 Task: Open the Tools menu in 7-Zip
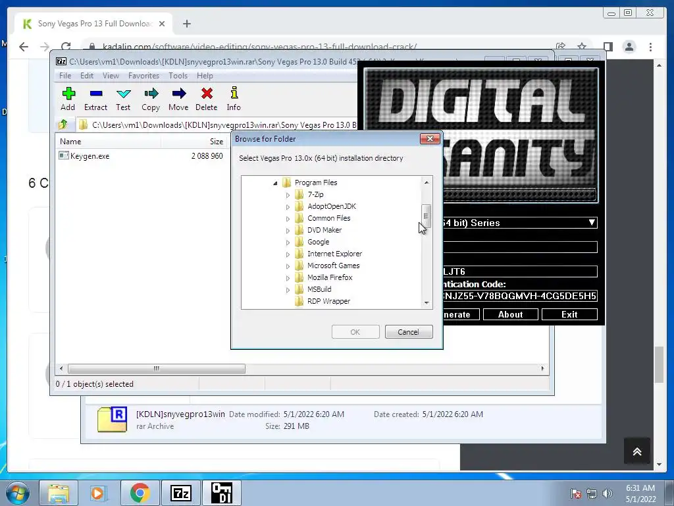point(178,76)
